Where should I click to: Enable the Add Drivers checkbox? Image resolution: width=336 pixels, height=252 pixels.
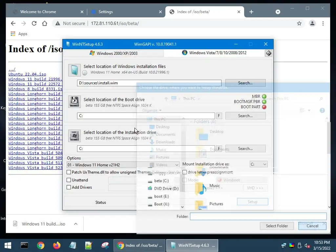click(69, 187)
